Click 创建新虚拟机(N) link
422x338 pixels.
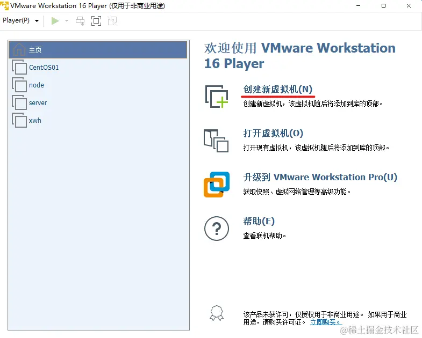pos(277,89)
